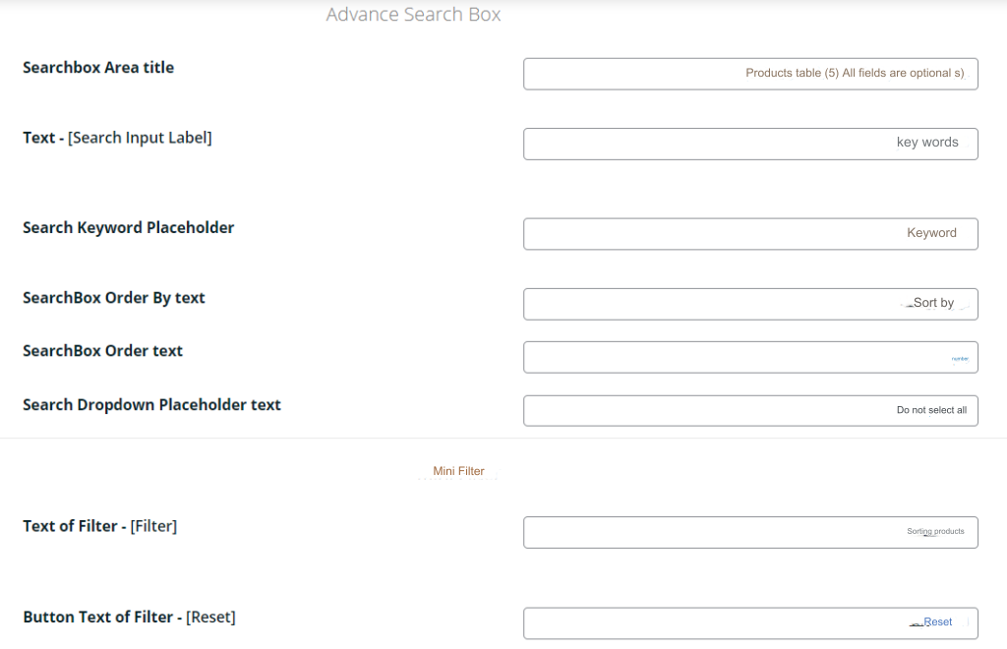The width and height of the screenshot is (1007, 649).
Task: Click the 'Button Text of Filter - [Reset]' label
Action: [129, 617]
